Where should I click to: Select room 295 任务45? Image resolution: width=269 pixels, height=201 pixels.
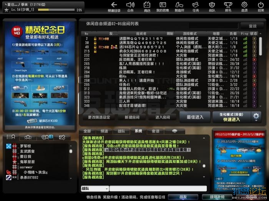(169, 85)
